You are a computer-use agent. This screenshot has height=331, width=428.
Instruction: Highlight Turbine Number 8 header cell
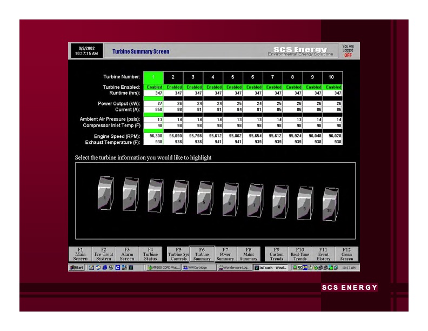tap(292, 77)
